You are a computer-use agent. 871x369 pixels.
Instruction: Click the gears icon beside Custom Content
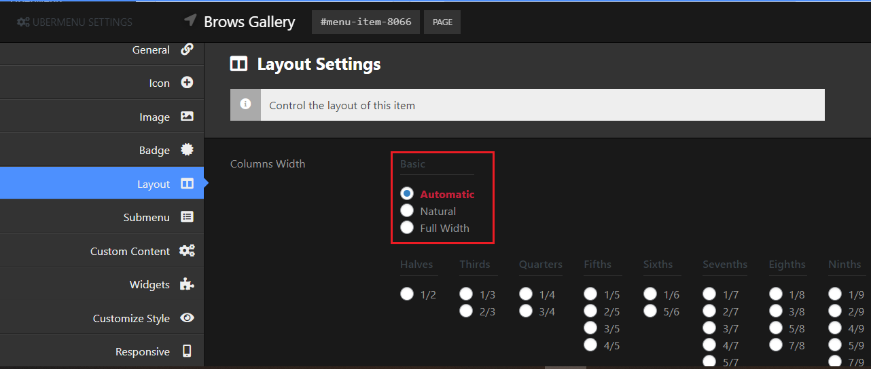coord(187,251)
